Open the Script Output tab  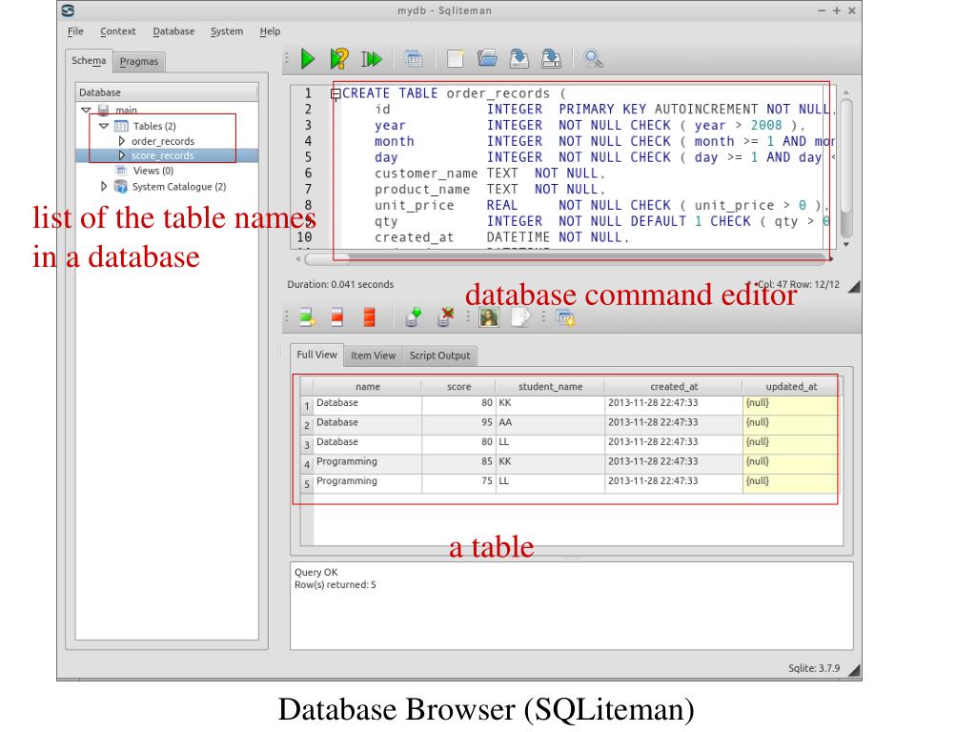[x=440, y=356]
